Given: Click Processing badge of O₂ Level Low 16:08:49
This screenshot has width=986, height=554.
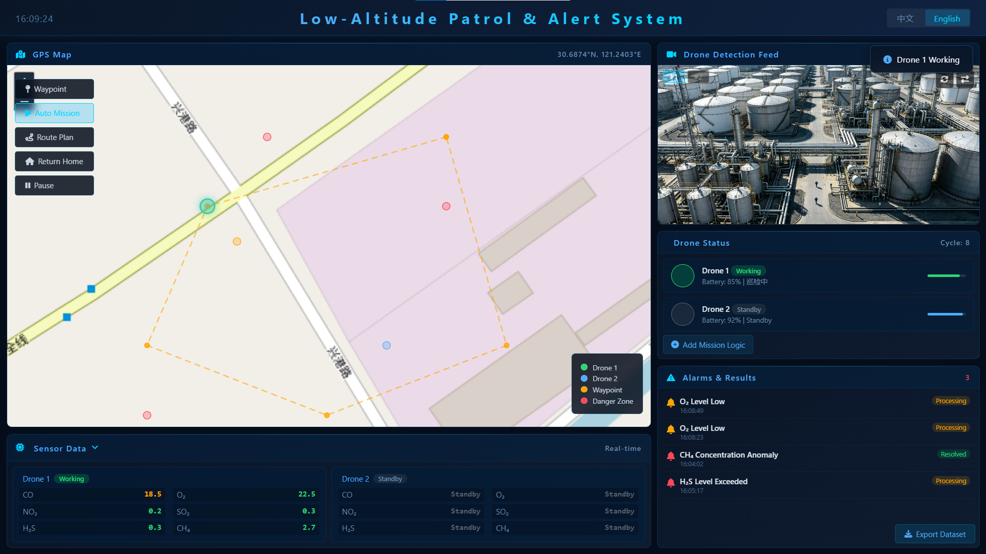Looking at the screenshot, I should [x=951, y=401].
